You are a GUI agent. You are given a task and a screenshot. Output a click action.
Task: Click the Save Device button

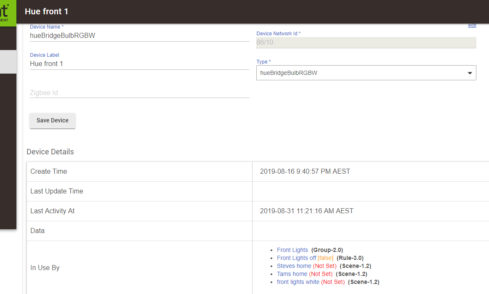tap(52, 121)
